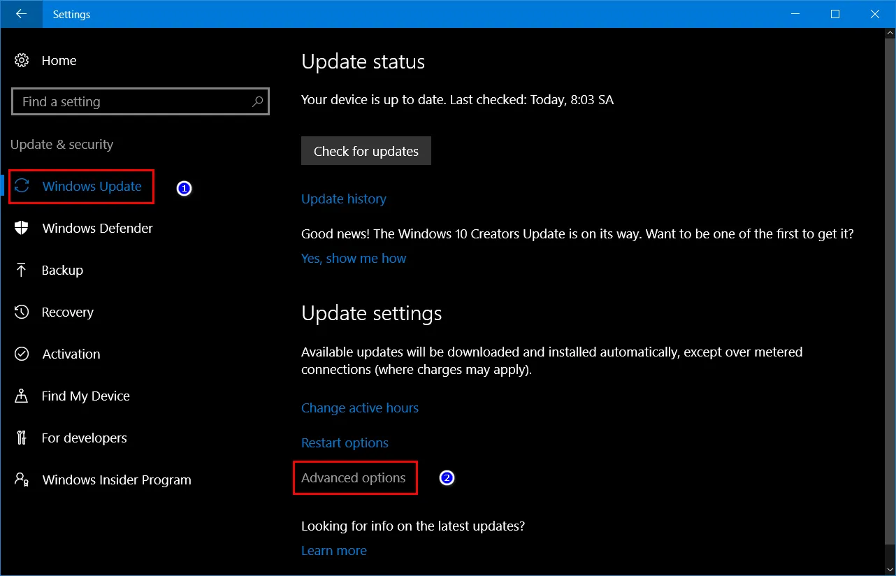Open Find My Device settings

point(85,396)
